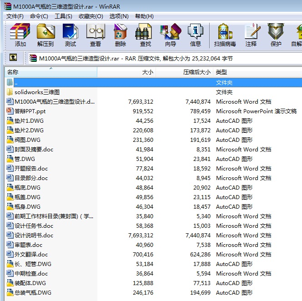Click the archive path address field
The height and width of the screenshot is (301, 302).
tap(165, 58)
